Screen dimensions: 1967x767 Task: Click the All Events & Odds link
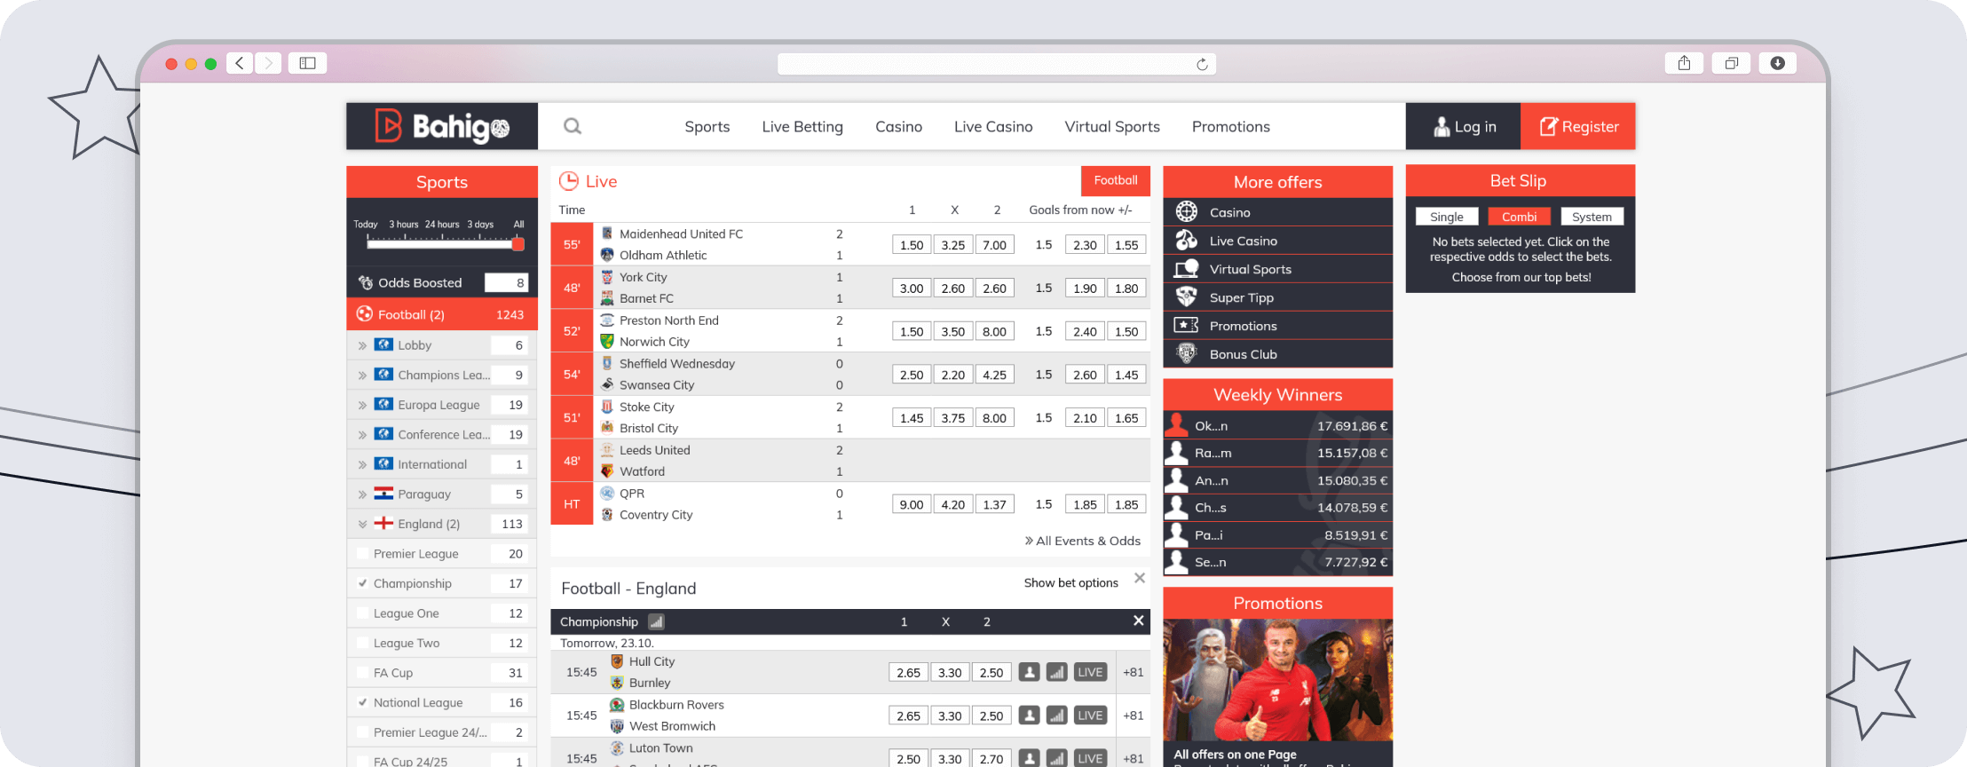[x=1083, y=541]
